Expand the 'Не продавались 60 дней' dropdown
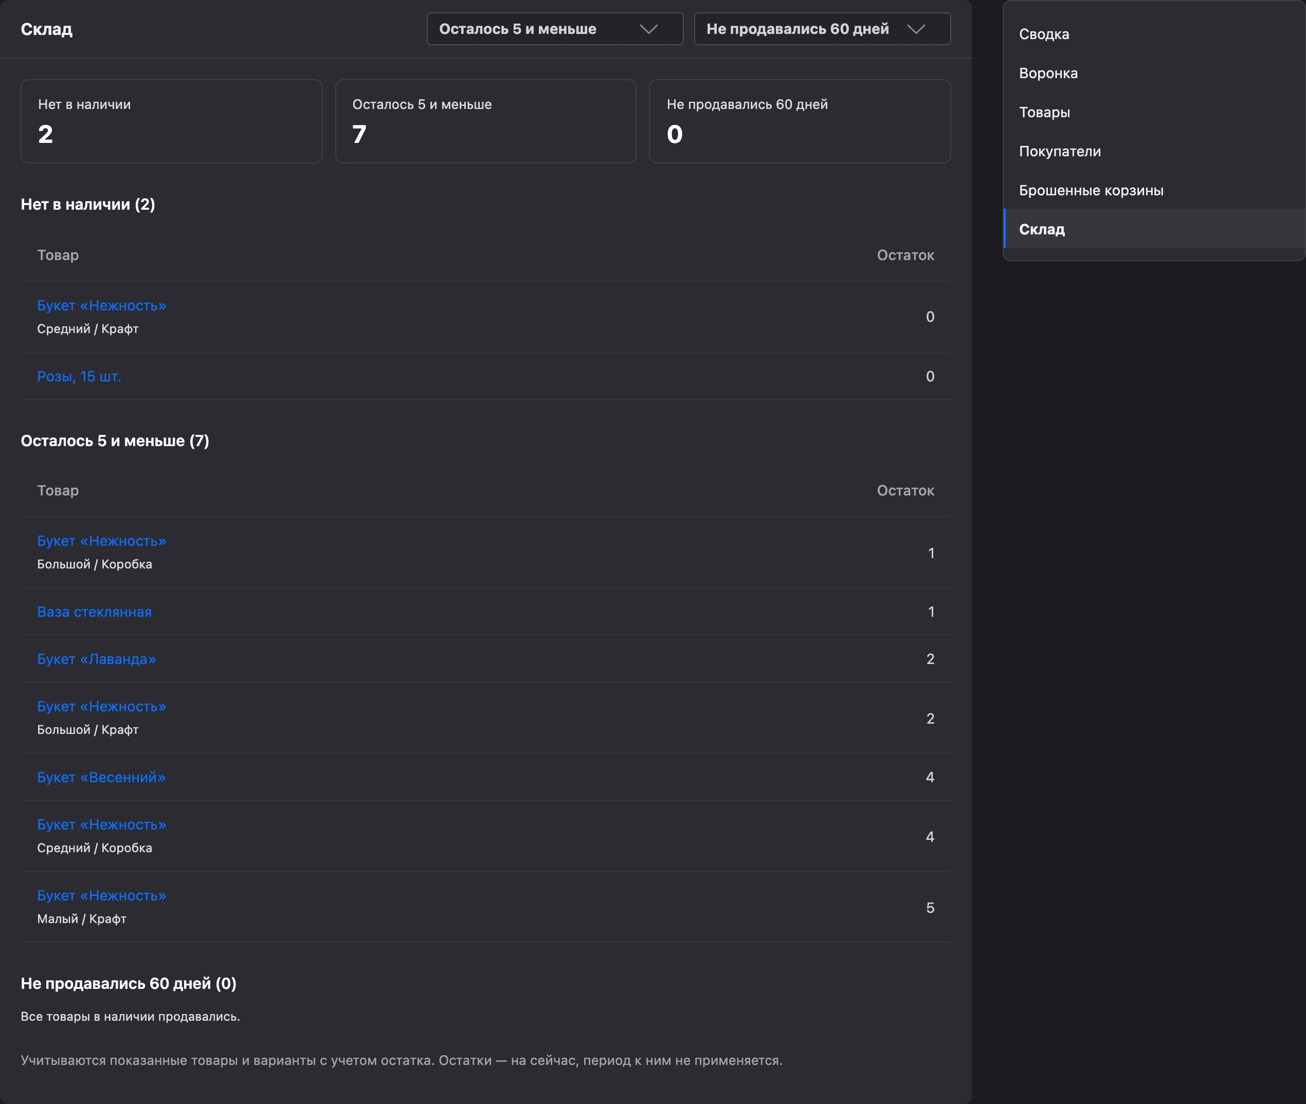The image size is (1306, 1104). click(822, 29)
